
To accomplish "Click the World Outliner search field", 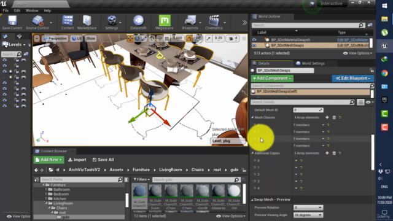I will 308,25.
